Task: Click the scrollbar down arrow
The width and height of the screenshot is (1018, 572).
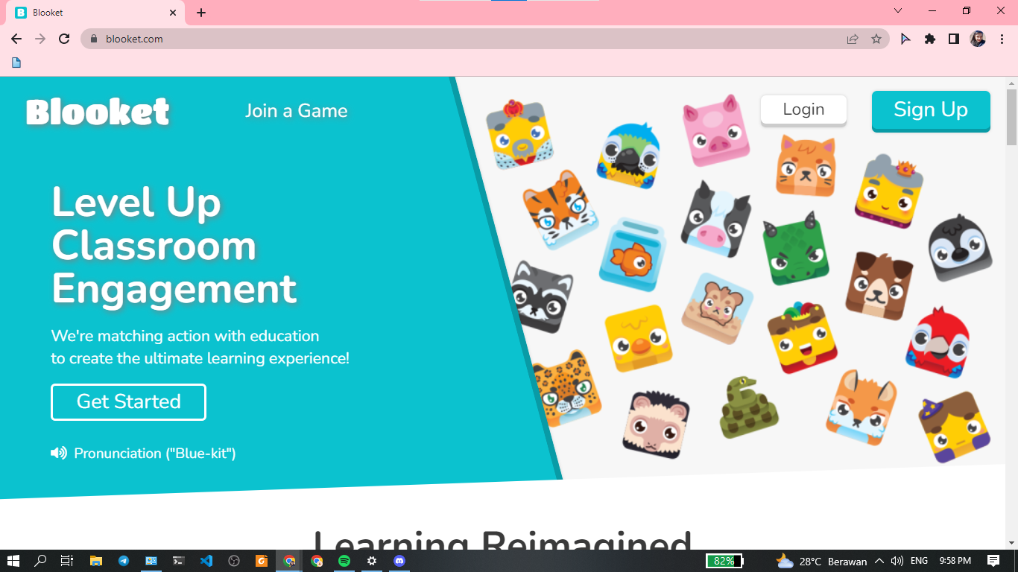Action: click(1011, 544)
